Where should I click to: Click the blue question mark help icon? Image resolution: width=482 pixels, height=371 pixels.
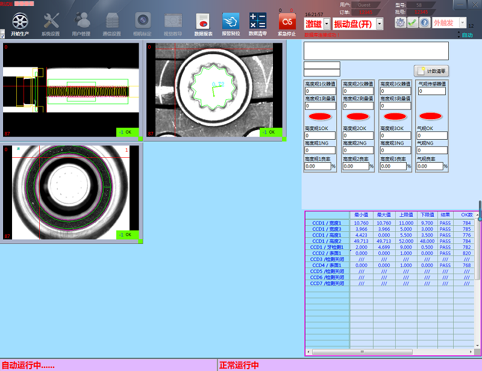[x=425, y=22]
